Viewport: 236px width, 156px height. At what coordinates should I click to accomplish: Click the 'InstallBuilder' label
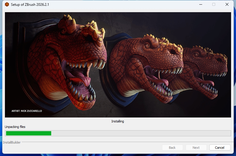[12, 142]
